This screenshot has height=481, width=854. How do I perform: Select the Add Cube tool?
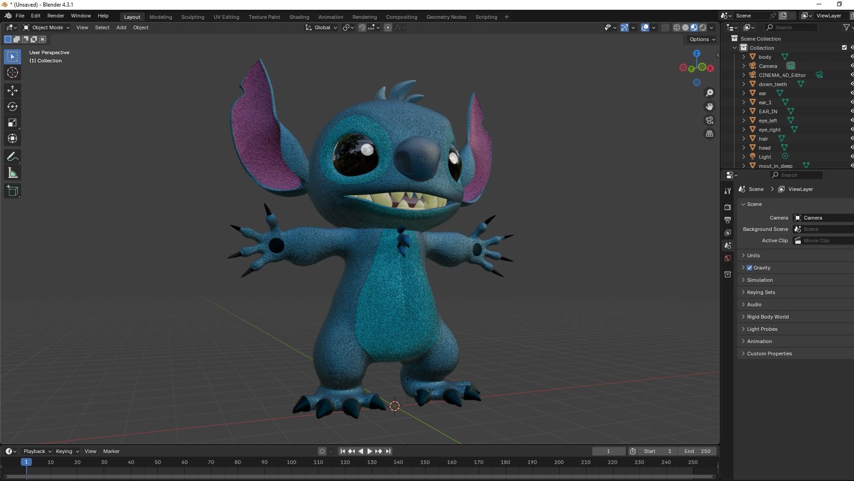(x=12, y=191)
